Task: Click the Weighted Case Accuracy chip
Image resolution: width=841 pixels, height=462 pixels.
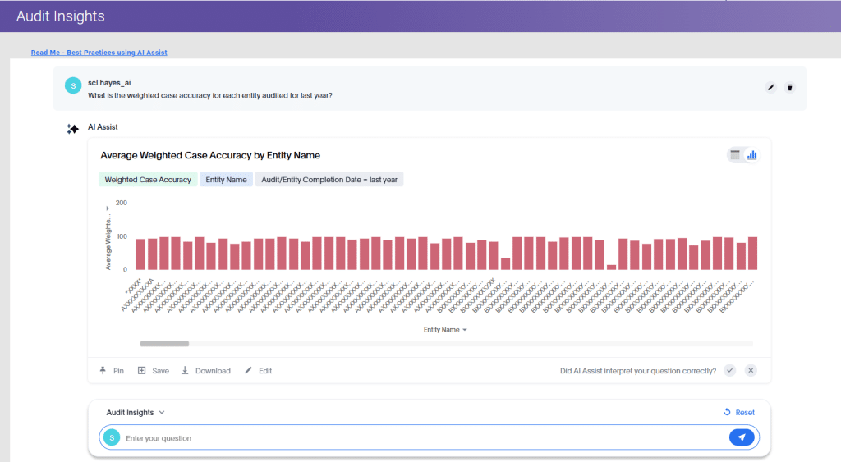Action: click(x=148, y=180)
